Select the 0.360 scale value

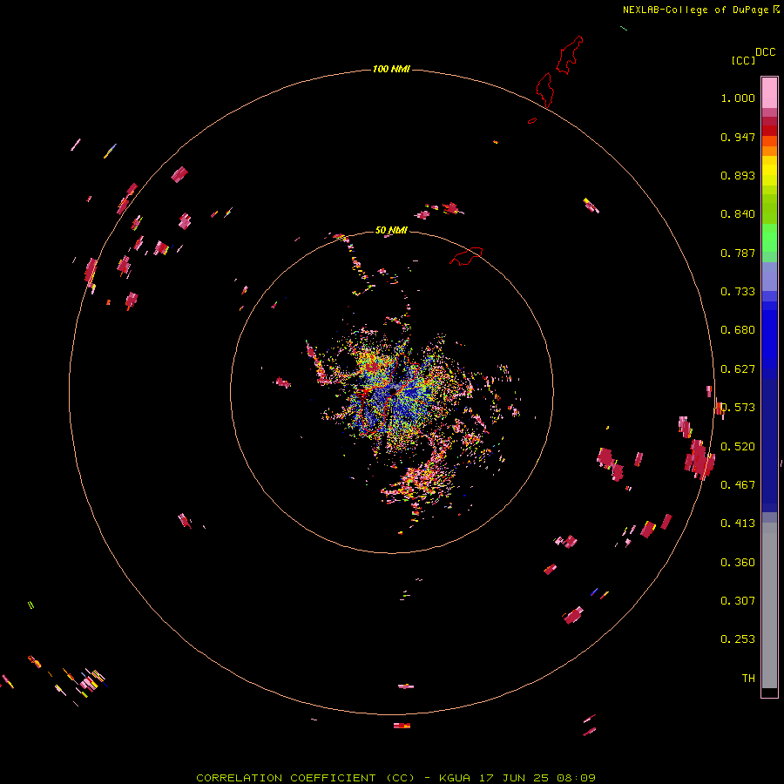click(738, 563)
